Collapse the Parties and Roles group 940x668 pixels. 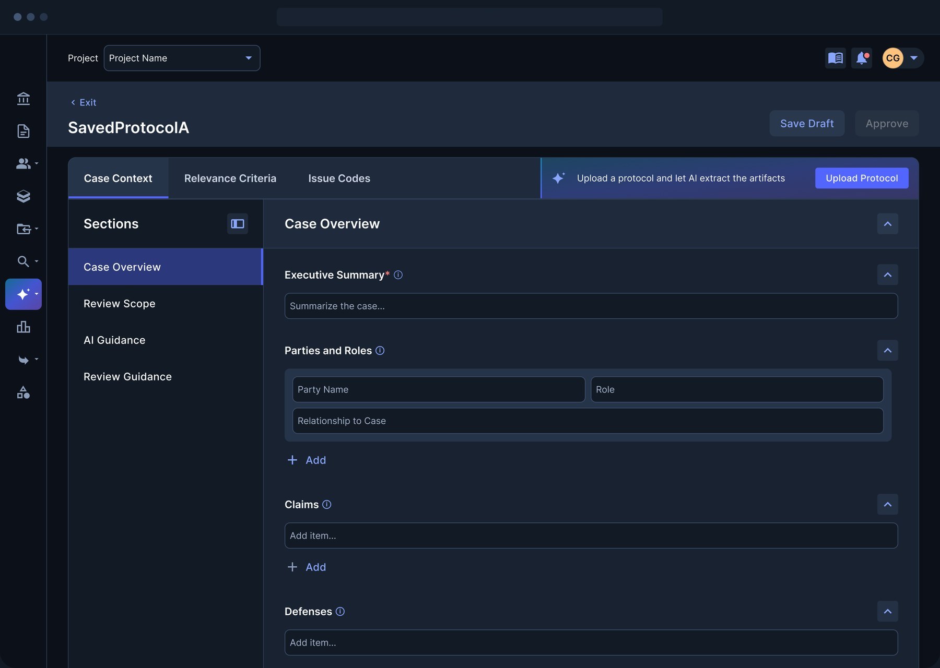888,350
